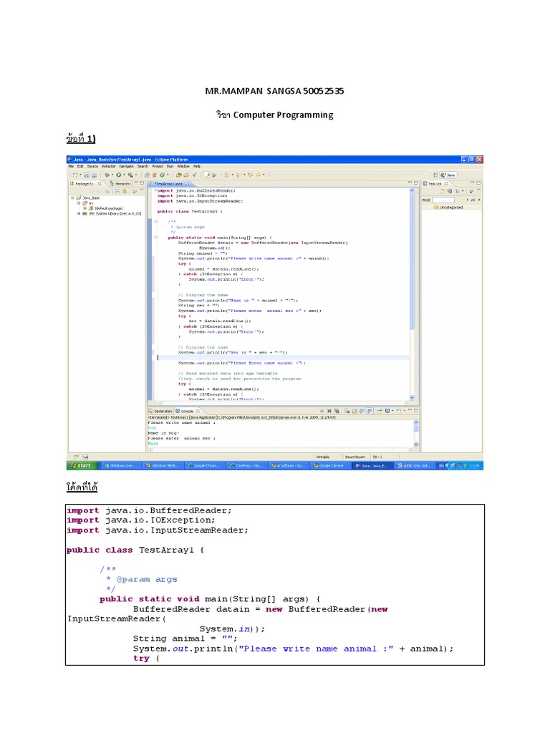Switch to the Declaration tab
Screen dimensions: 550x733
point(161,412)
